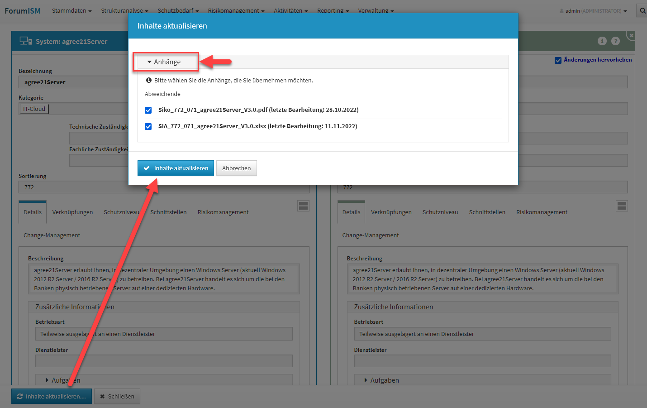Expand the Risikomanagement menu in the top navigation

236,10
